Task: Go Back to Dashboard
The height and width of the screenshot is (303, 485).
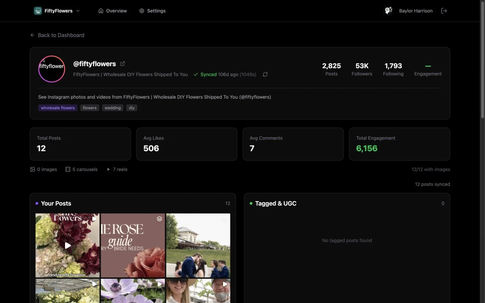Action: click(57, 35)
